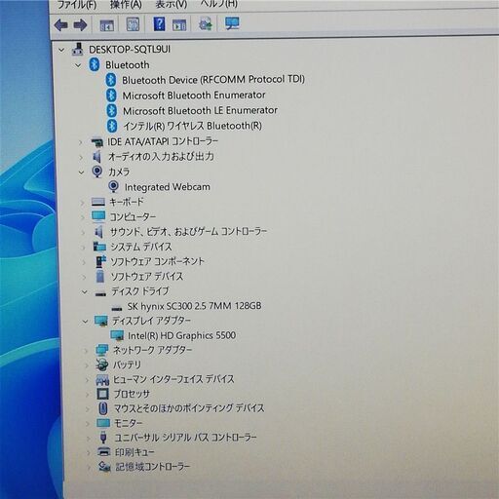Collapse the Bluetooth category

pos(78,65)
